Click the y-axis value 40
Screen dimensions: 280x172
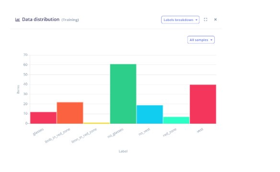25,84
